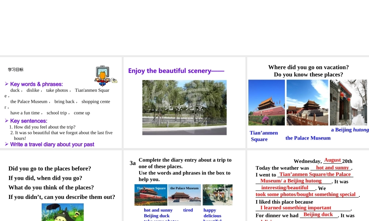The image size is (369, 221).
Task: Click the blue phrase Beijing duck in box
Action: 156,215
